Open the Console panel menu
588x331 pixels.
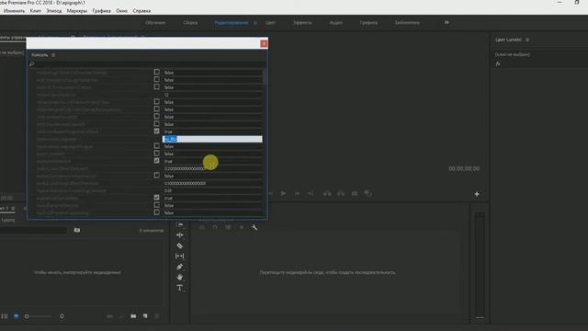(53, 55)
